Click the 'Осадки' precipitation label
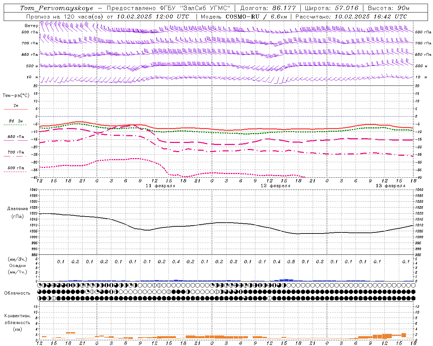Image resolution: width=433 pixels, height=346 pixels. tap(17, 266)
